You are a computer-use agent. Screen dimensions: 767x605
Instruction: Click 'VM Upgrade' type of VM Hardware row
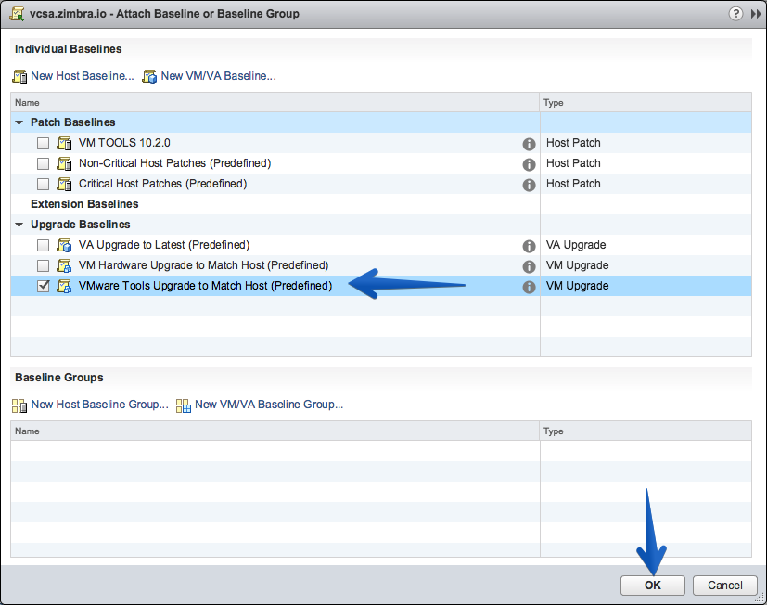coord(577,265)
